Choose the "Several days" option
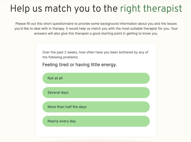This screenshot has width=191, height=142. pyautogui.click(x=96, y=93)
